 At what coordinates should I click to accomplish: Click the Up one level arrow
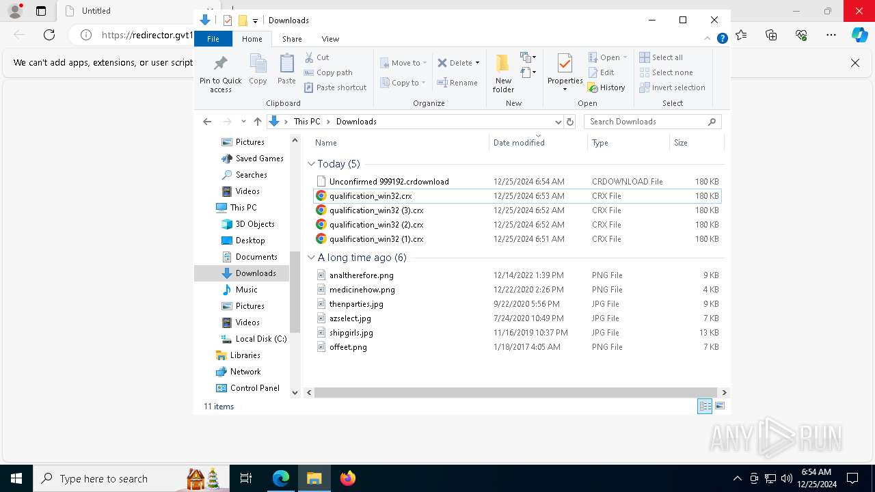tap(257, 122)
